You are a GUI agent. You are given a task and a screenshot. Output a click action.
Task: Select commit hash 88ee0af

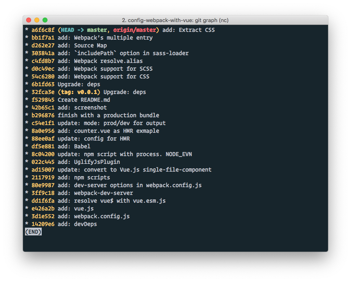(x=43, y=139)
